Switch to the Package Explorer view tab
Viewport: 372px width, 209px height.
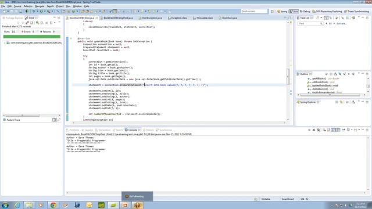pyautogui.click(x=13, y=18)
